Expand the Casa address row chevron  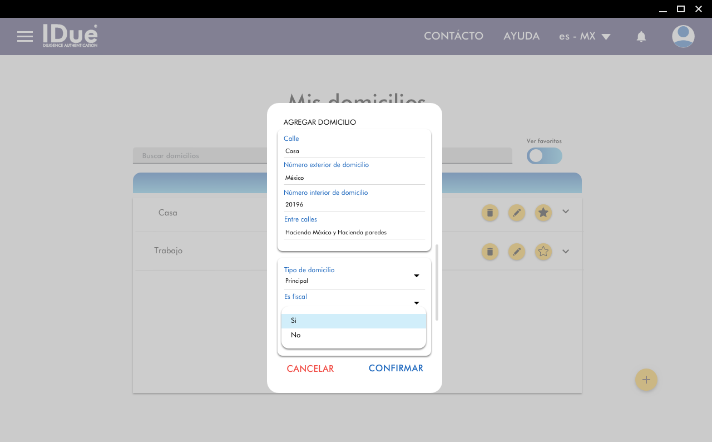point(566,212)
